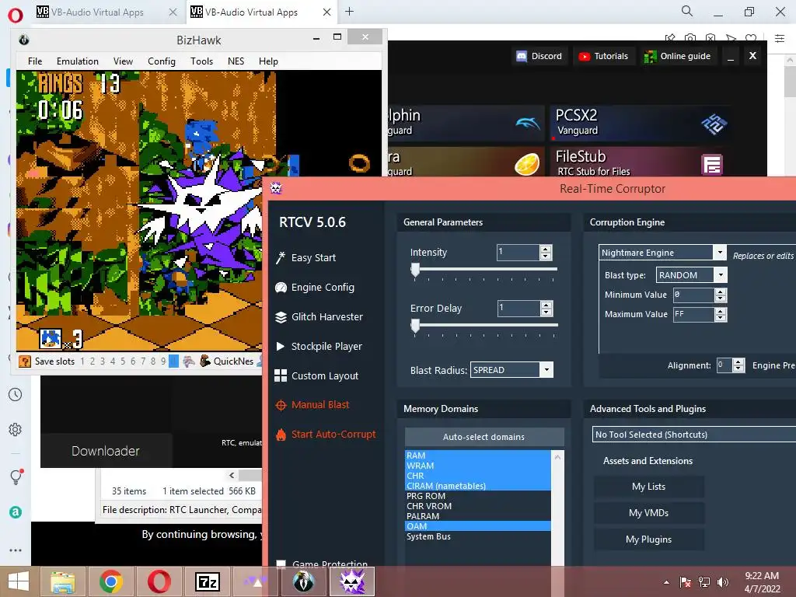Expand the Nightmare Engine dropdown
The height and width of the screenshot is (597, 796).
tap(719, 253)
